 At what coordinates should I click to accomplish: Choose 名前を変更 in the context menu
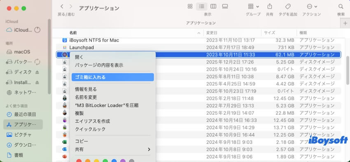(x=113, y=97)
